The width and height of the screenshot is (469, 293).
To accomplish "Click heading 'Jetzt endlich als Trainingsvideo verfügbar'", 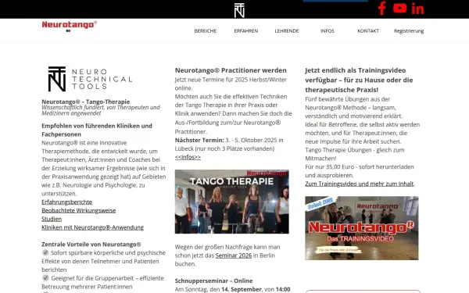I will pos(359,80).
